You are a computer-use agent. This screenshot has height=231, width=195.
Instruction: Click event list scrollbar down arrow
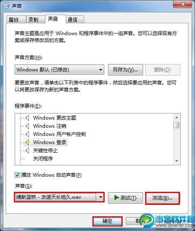point(177,161)
